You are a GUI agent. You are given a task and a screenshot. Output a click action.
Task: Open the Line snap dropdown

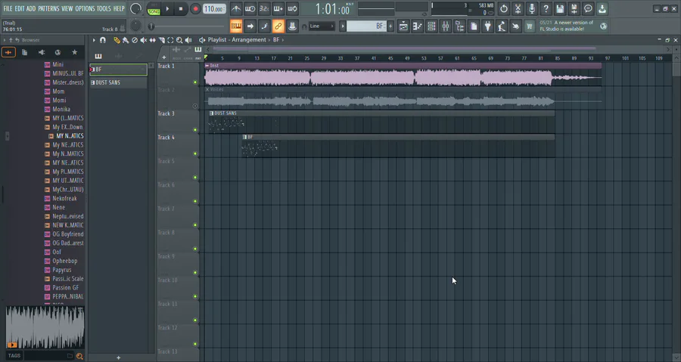322,26
